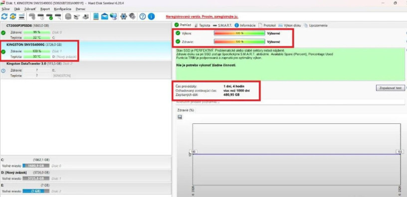Image resolution: width=407 pixels, height=197 pixels.
Task: Click the computer with drive toolbar icon
Action: (85, 17)
